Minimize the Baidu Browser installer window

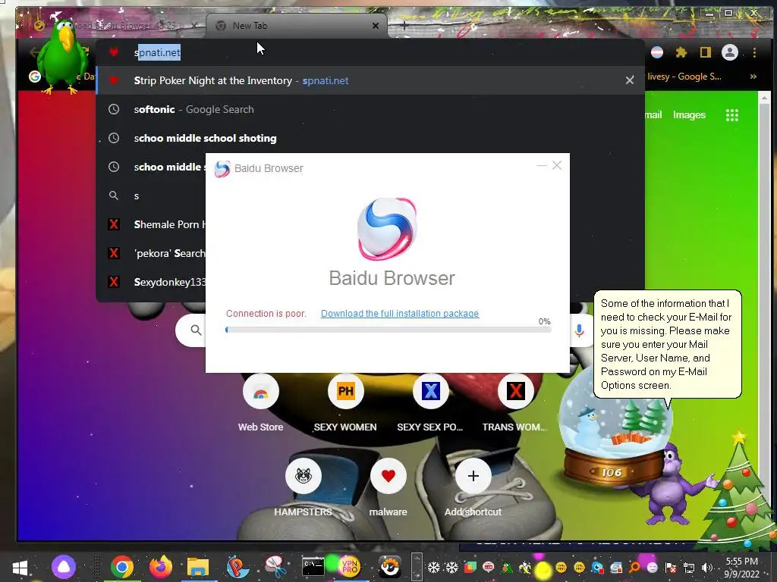click(x=542, y=165)
